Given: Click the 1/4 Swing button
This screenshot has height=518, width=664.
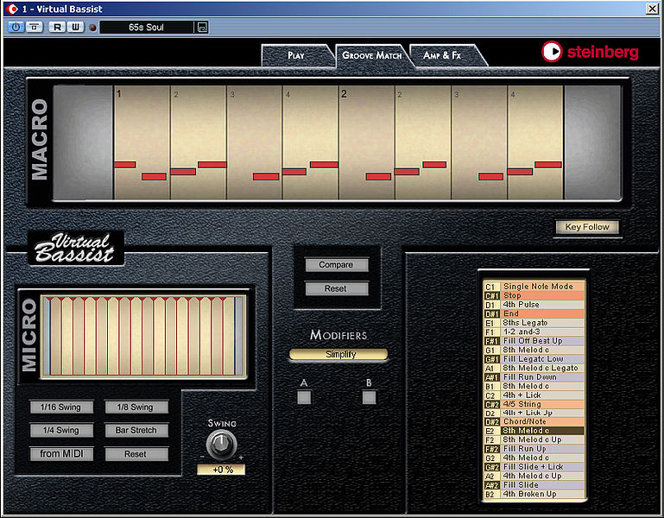Looking at the screenshot, I should coord(61,430).
